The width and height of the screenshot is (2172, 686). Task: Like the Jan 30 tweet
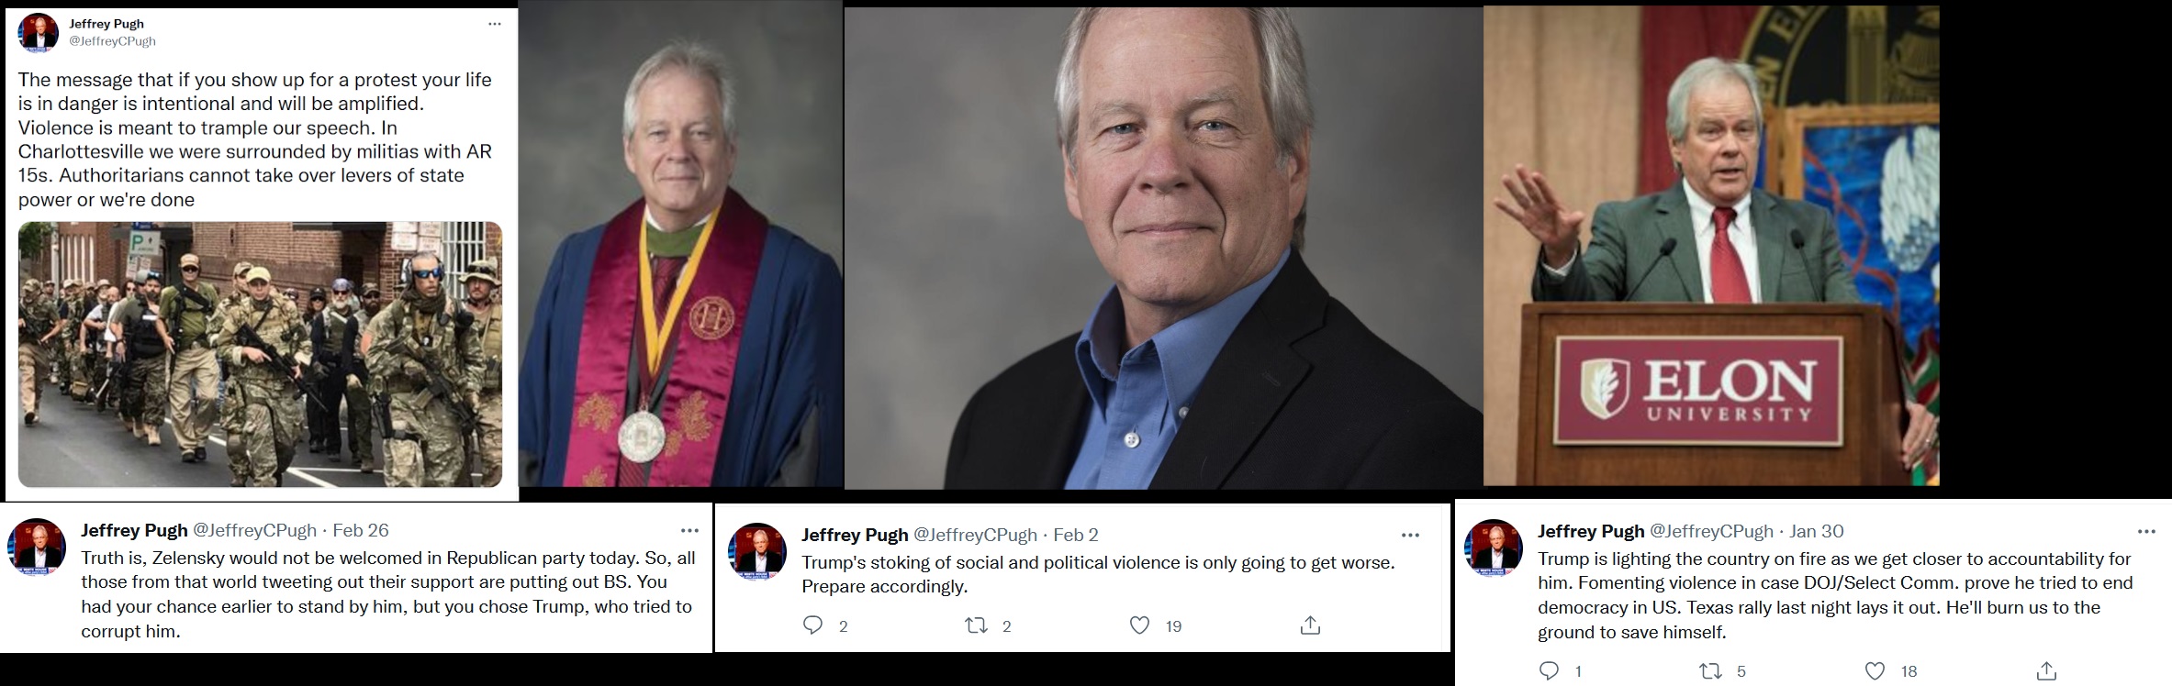tap(1875, 671)
